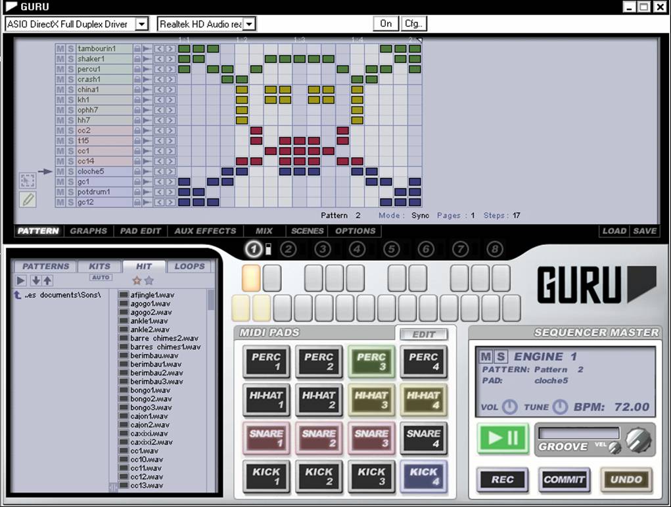The width and height of the screenshot is (671, 507).
Task: Mute the crash1 track
Action: [x=60, y=79]
